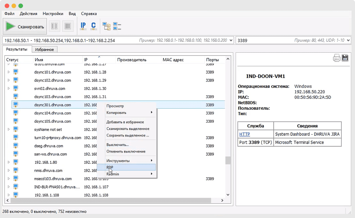The width and height of the screenshot is (355, 218).
Task: Click the blue IP toolbar icon
Action: (83, 26)
